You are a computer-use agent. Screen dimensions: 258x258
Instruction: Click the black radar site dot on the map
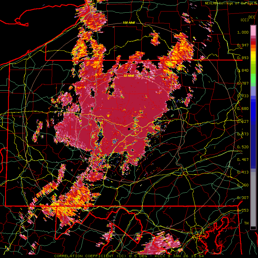click(129, 129)
